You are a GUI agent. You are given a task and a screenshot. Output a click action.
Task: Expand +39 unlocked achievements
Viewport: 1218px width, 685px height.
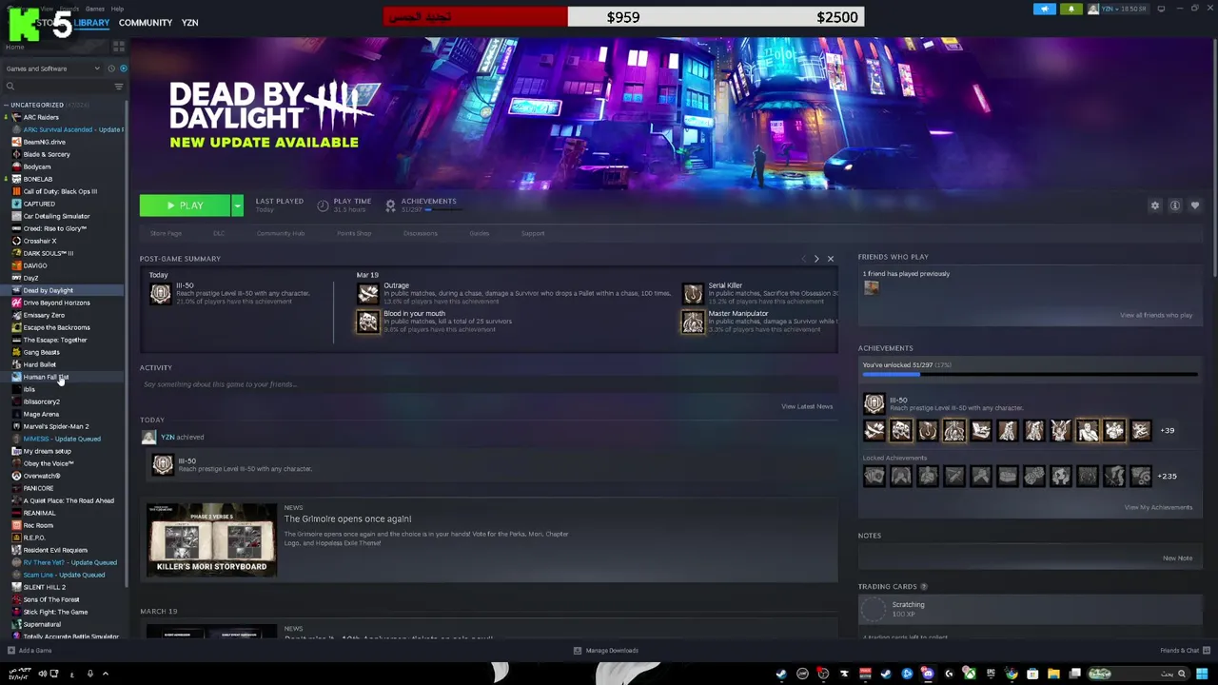(x=1167, y=430)
